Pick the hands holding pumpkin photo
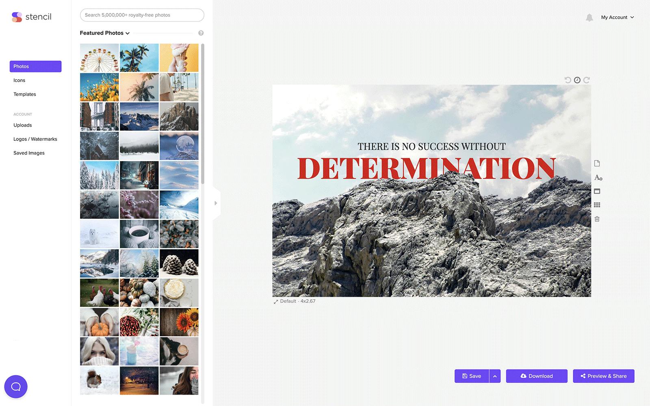 [x=100, y=322]
